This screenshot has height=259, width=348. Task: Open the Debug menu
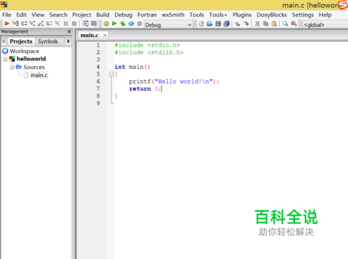(123, 15)
